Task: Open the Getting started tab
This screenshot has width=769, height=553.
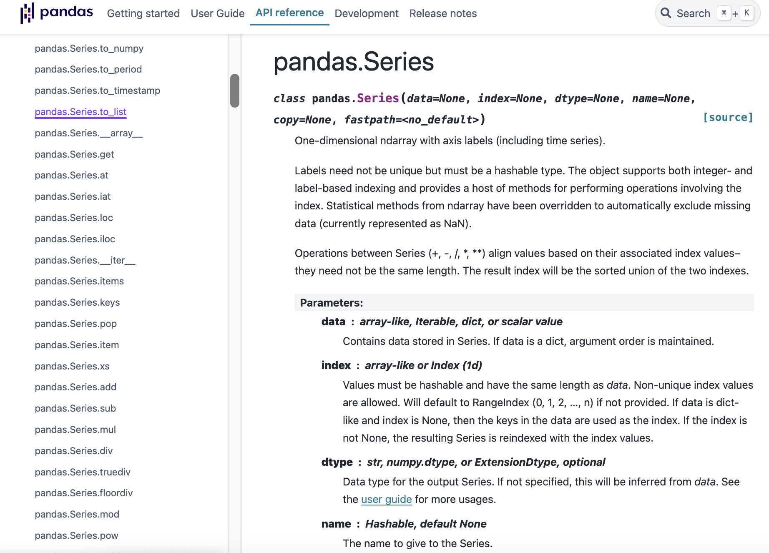Action: [143, 13]
